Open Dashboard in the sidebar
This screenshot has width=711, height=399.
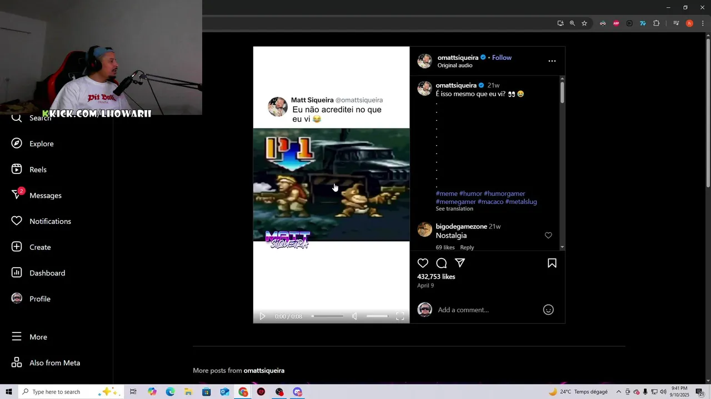click(38, 273)
